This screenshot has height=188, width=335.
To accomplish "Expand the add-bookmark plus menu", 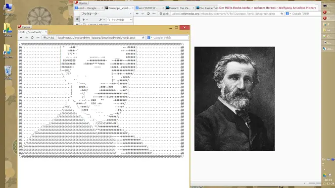I will click(x=85, y=20).
